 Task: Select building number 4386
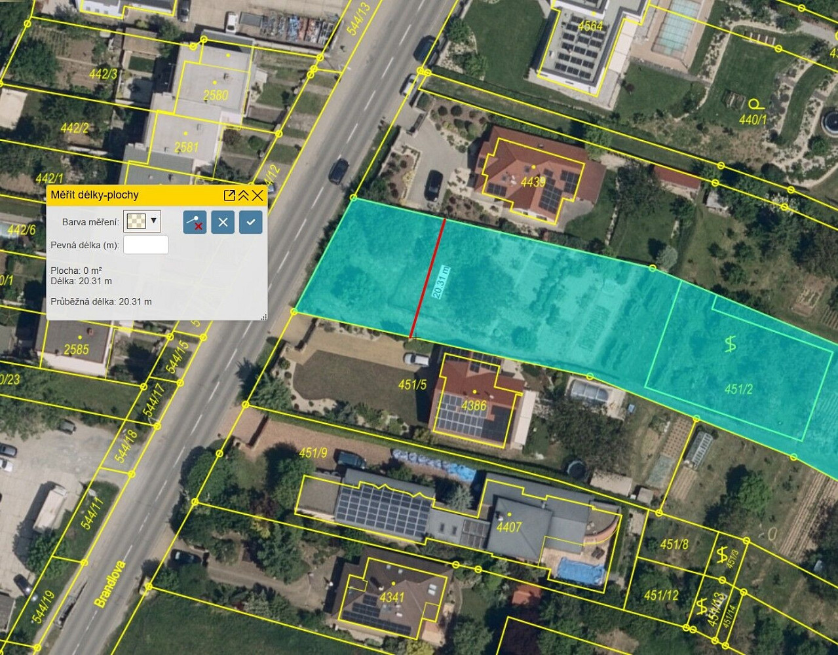pos(473,406)
